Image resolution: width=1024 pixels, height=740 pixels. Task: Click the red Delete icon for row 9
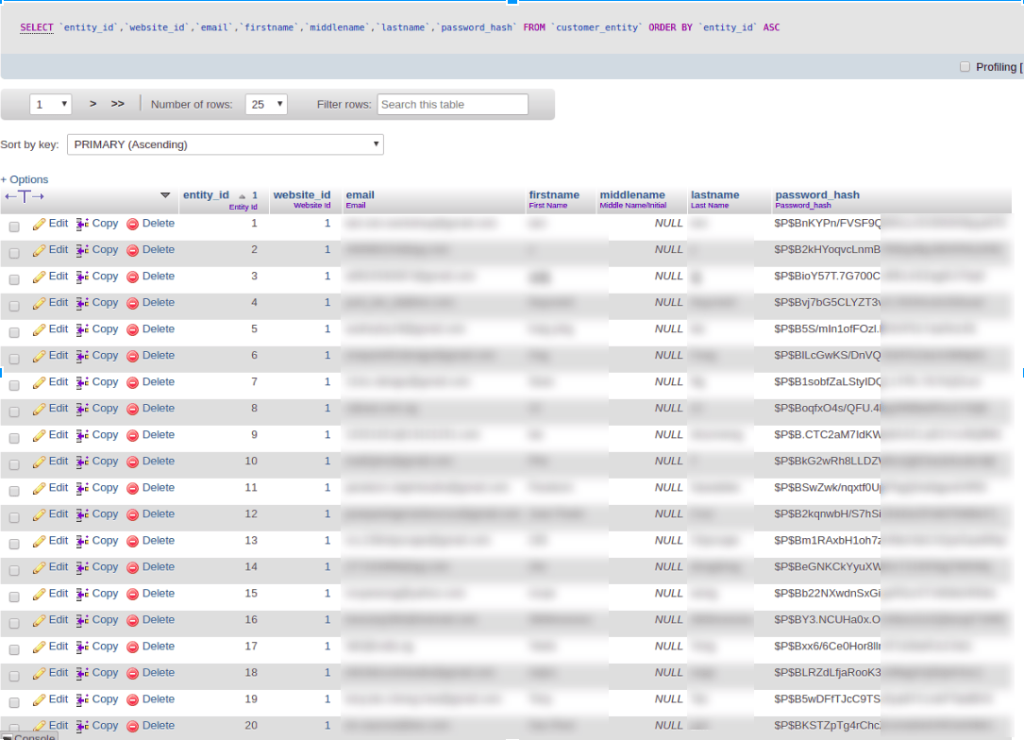(x=132, y=436)
